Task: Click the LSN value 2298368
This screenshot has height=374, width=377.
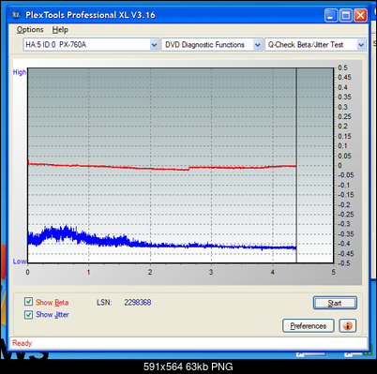Action: point(138,303)
